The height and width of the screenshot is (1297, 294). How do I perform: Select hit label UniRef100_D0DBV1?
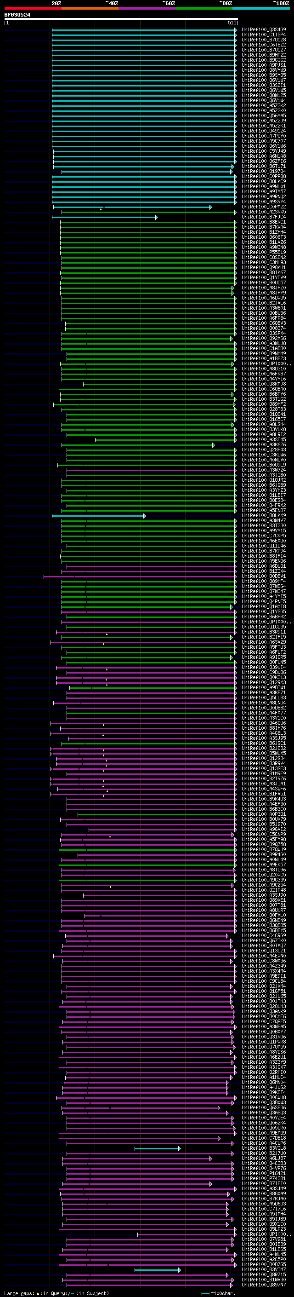pyautogui.click(x=264, y=576)
